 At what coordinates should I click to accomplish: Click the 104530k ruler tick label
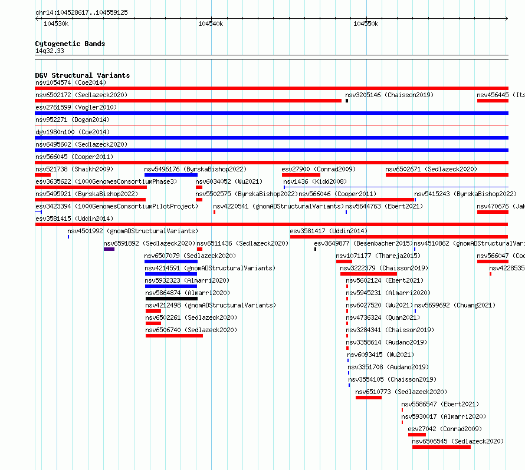[56, 24]
